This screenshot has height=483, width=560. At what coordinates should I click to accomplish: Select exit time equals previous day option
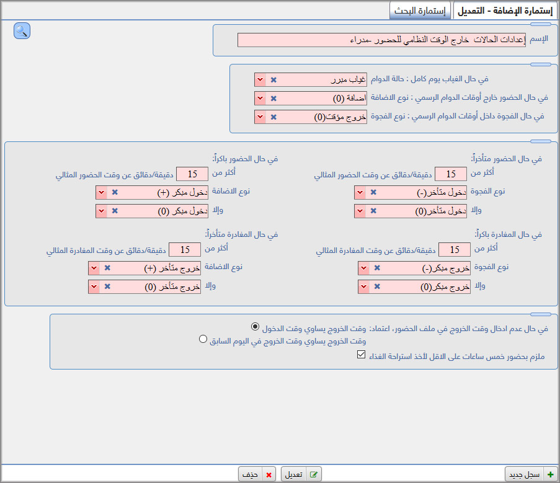202,339
